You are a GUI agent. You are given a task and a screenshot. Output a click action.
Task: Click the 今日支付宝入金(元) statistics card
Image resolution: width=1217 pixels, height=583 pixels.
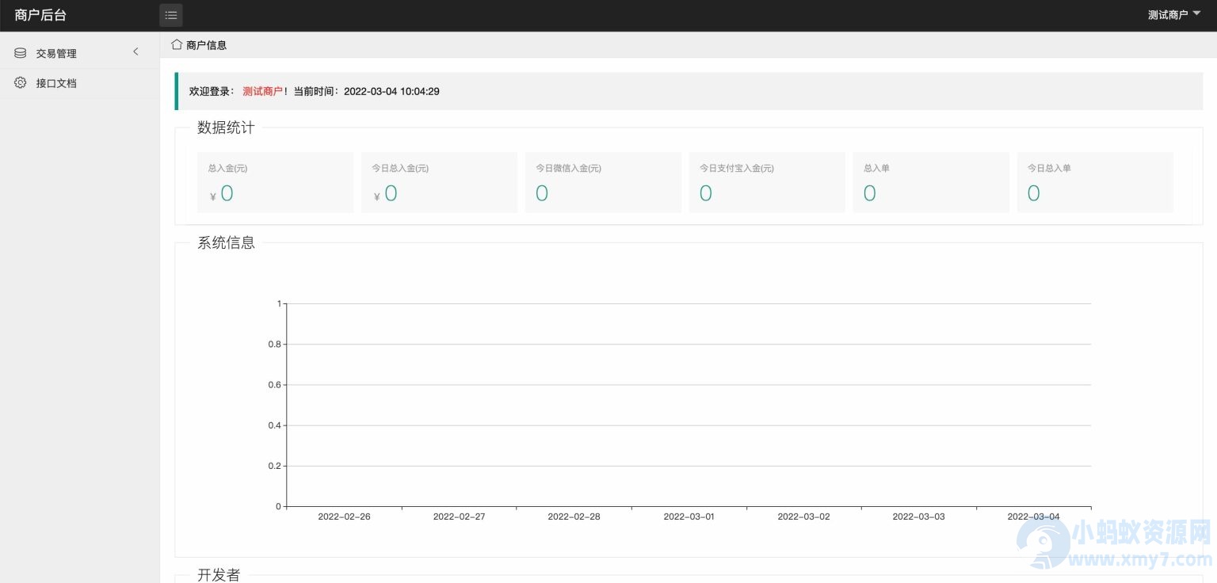(767, 182)
